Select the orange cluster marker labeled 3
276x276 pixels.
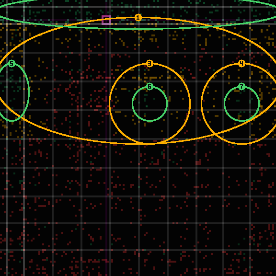click(149, 63)
